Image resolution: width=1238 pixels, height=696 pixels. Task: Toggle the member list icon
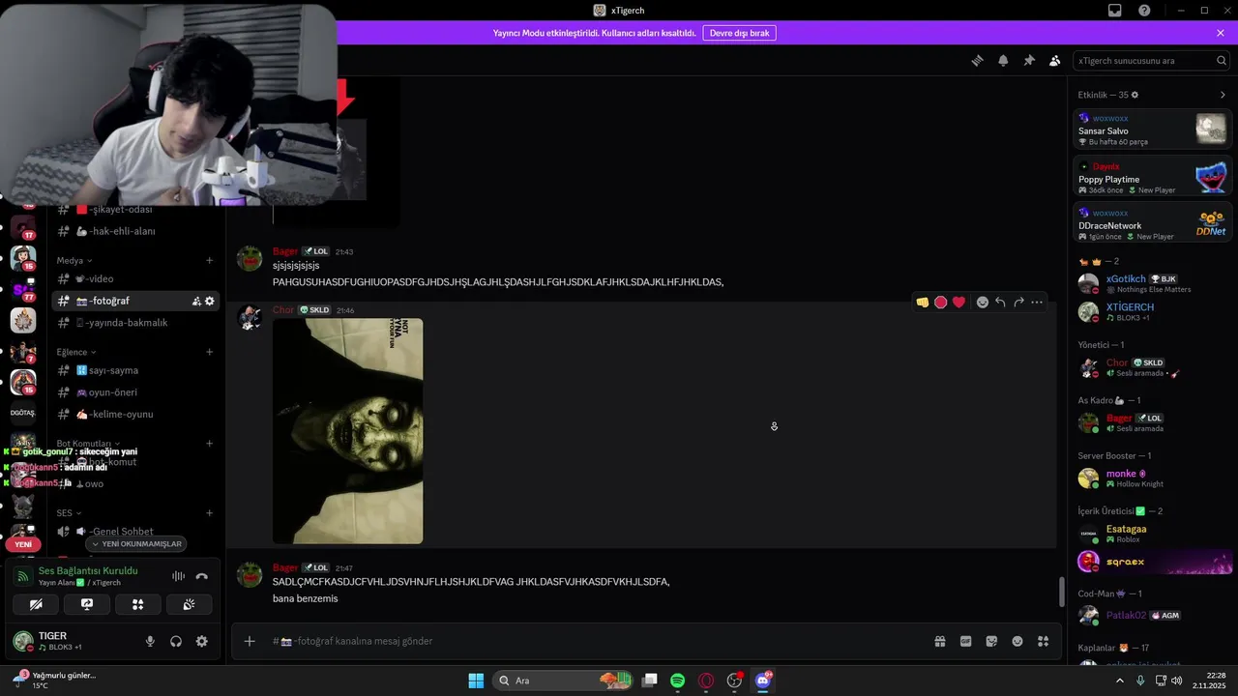(x=1055, y=60)
